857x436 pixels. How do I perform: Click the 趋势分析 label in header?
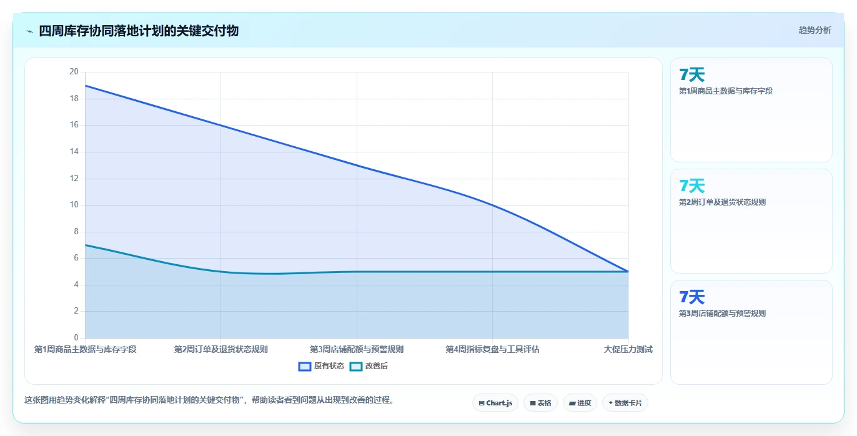pyautogui.click(x=815, y=30)
